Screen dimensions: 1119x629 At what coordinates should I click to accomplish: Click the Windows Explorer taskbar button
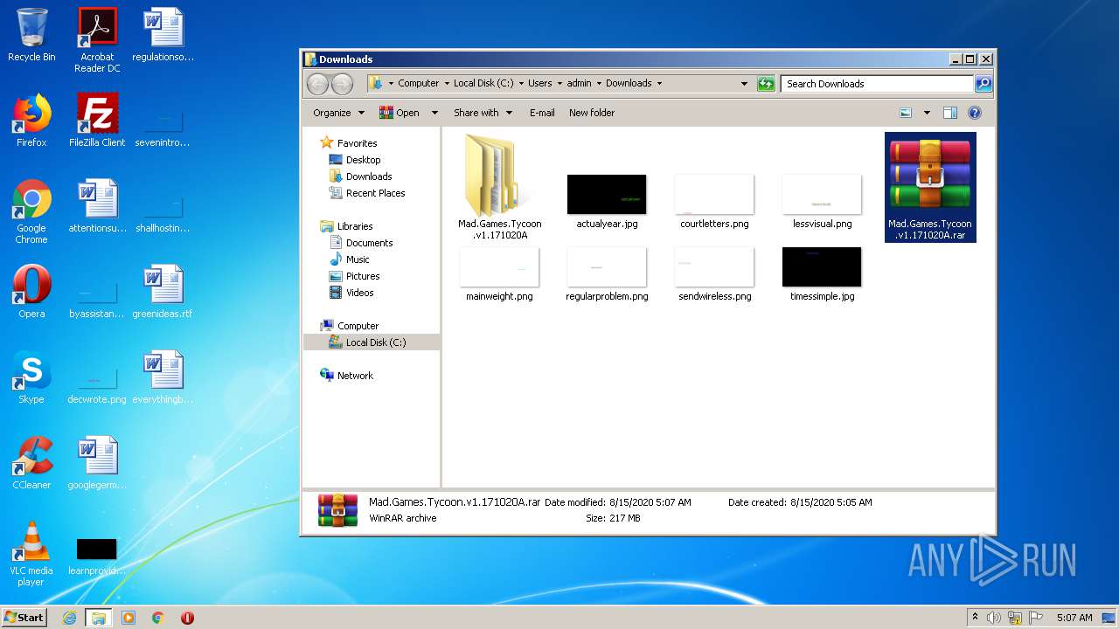[99, 618]
